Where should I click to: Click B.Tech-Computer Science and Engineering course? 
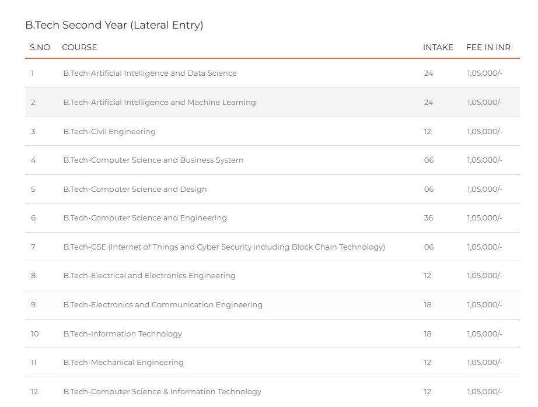(145, 218)
